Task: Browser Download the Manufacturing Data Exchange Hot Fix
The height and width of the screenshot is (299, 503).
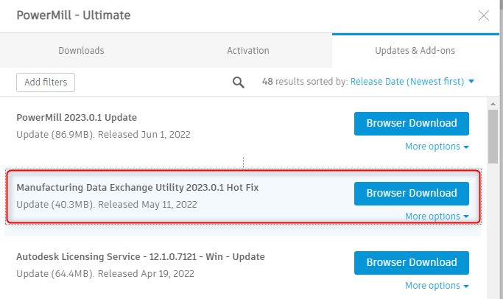Action: 411,193
